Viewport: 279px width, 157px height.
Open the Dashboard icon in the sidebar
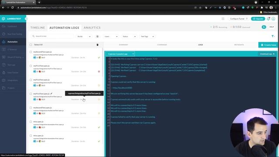click(x=4, y=26)
